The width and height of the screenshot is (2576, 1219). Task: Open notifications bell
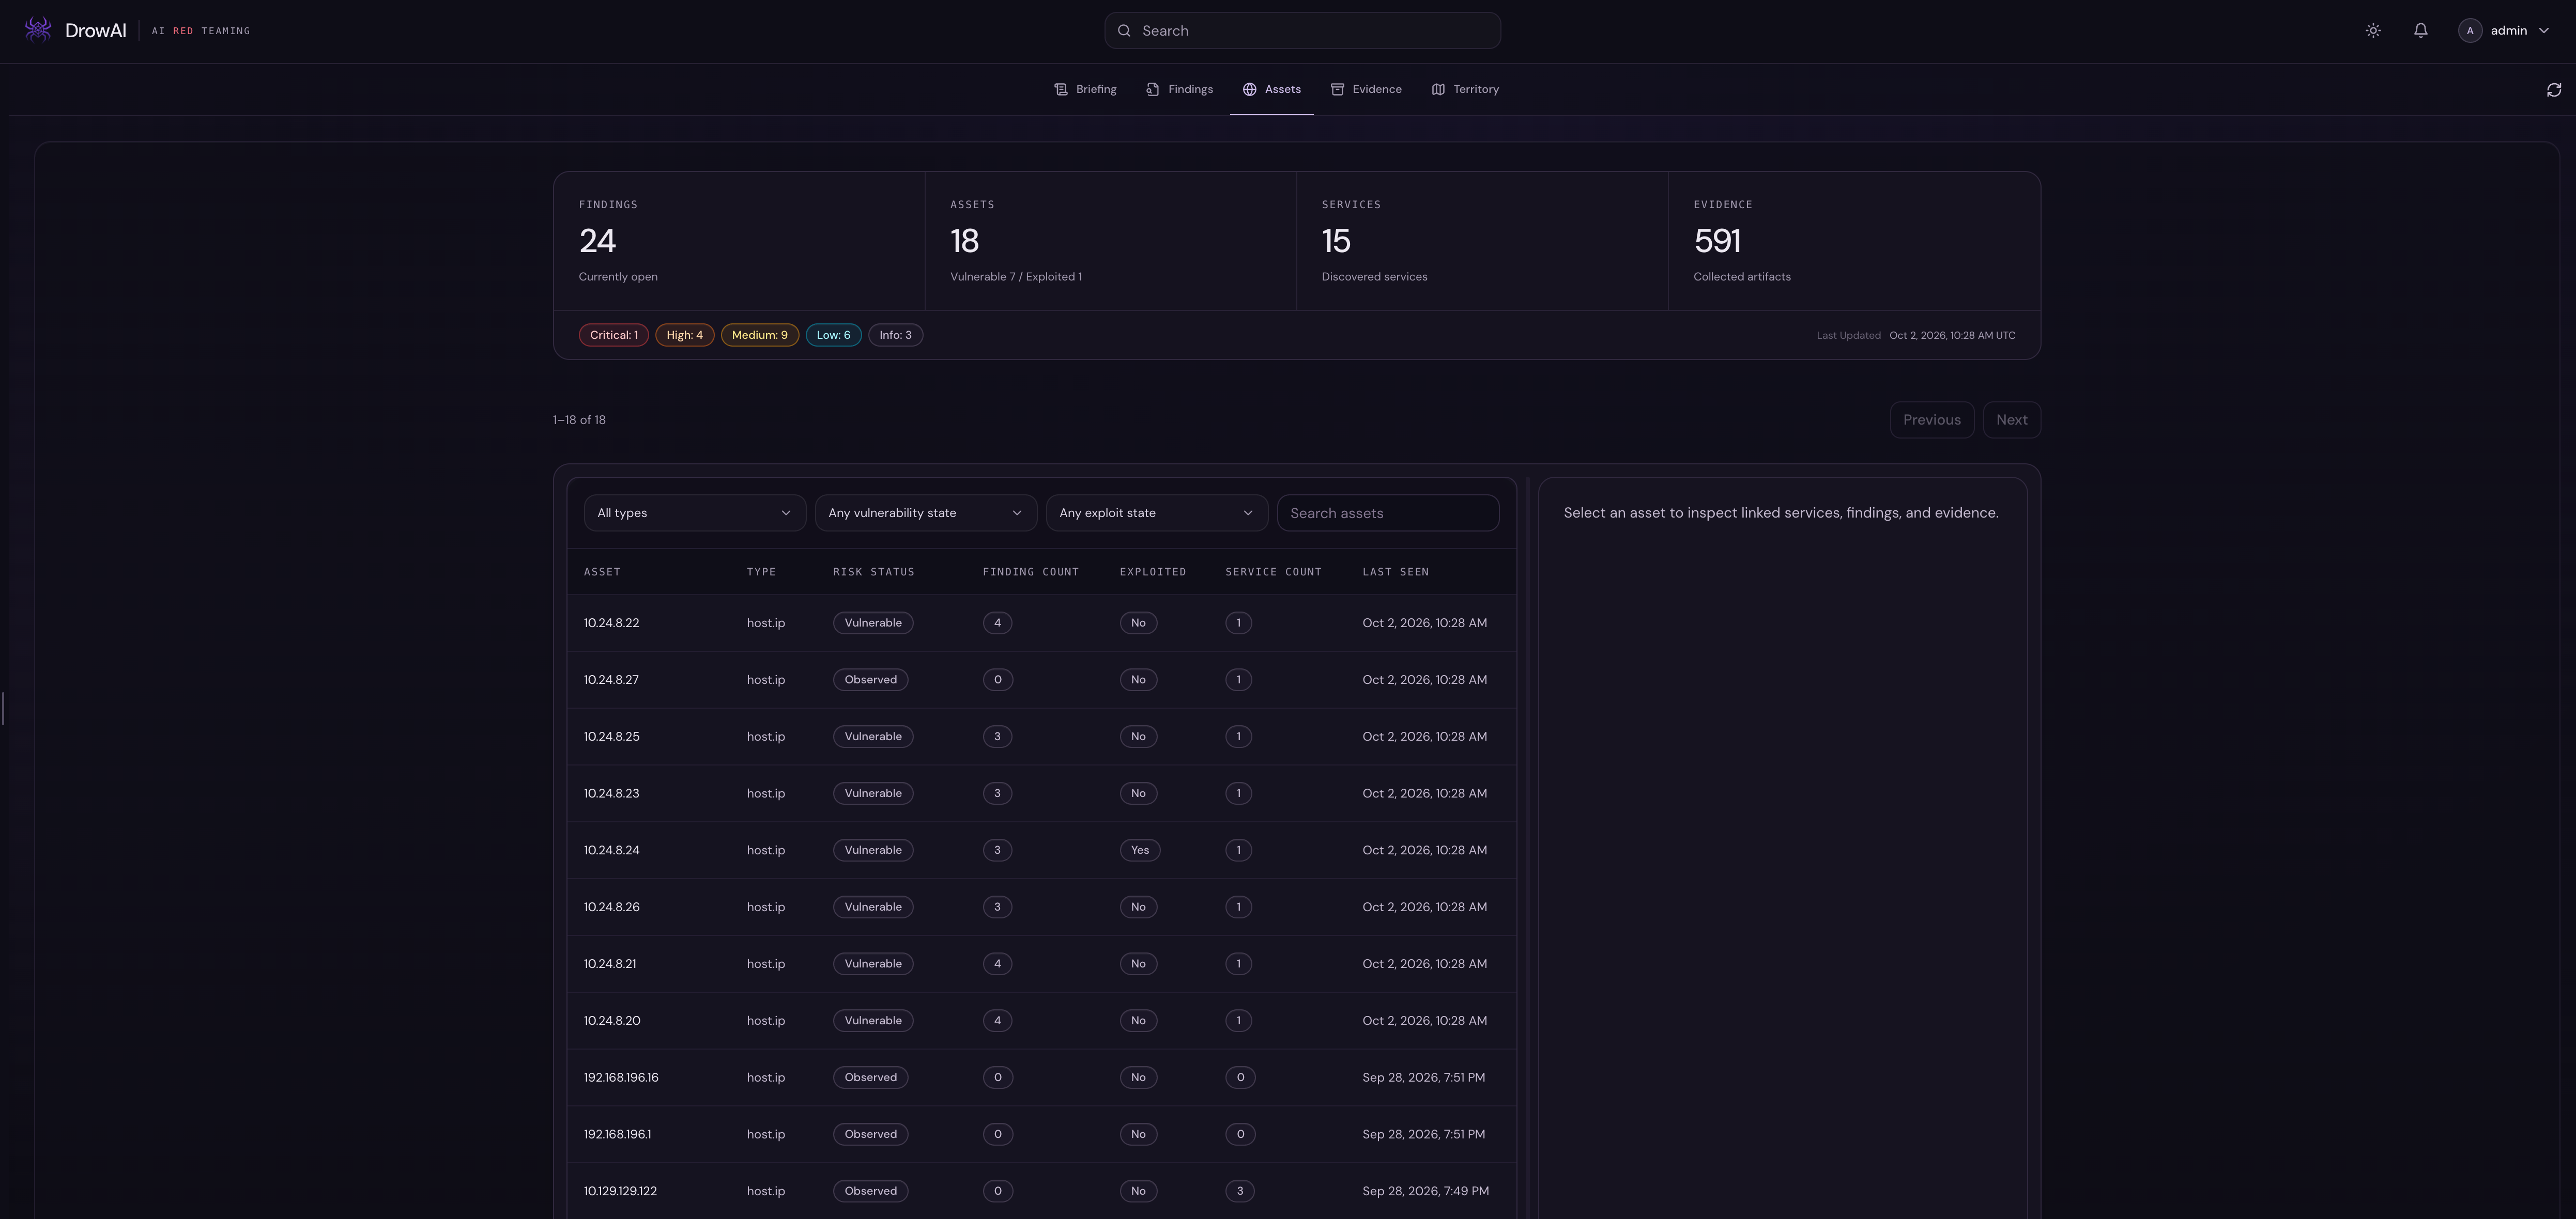tap(2420, 31)
